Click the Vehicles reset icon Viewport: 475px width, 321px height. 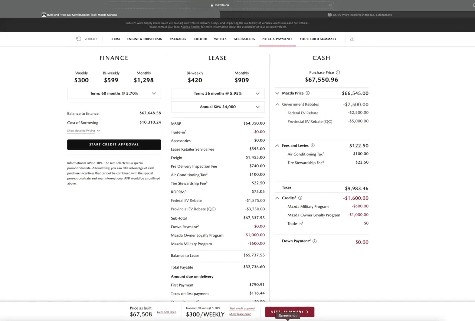pos(79,39)
